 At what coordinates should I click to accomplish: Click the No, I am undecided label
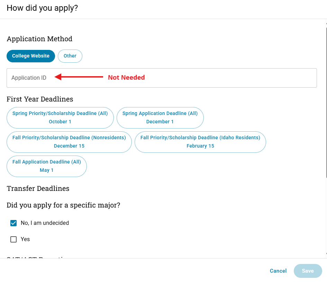(x=45, y=223)
